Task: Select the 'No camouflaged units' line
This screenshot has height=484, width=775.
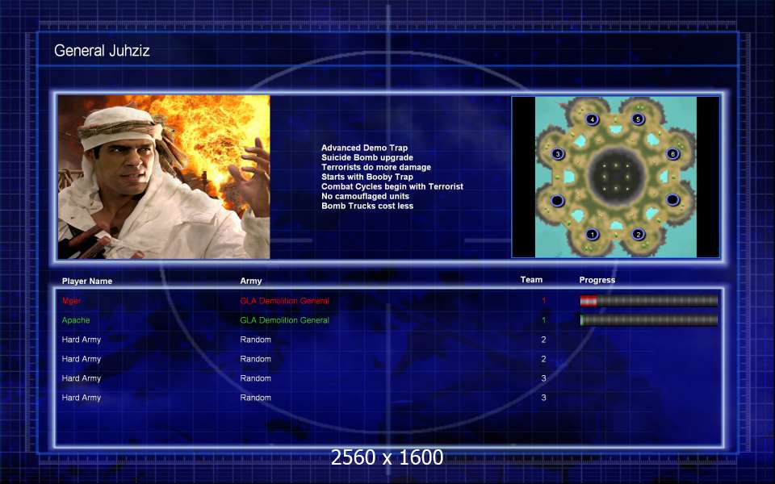Action: [x=365, y=196]
